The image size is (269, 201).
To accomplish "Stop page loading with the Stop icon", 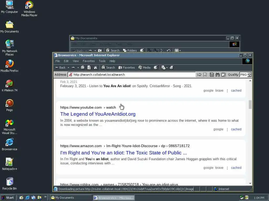I will tap(83, 68).
